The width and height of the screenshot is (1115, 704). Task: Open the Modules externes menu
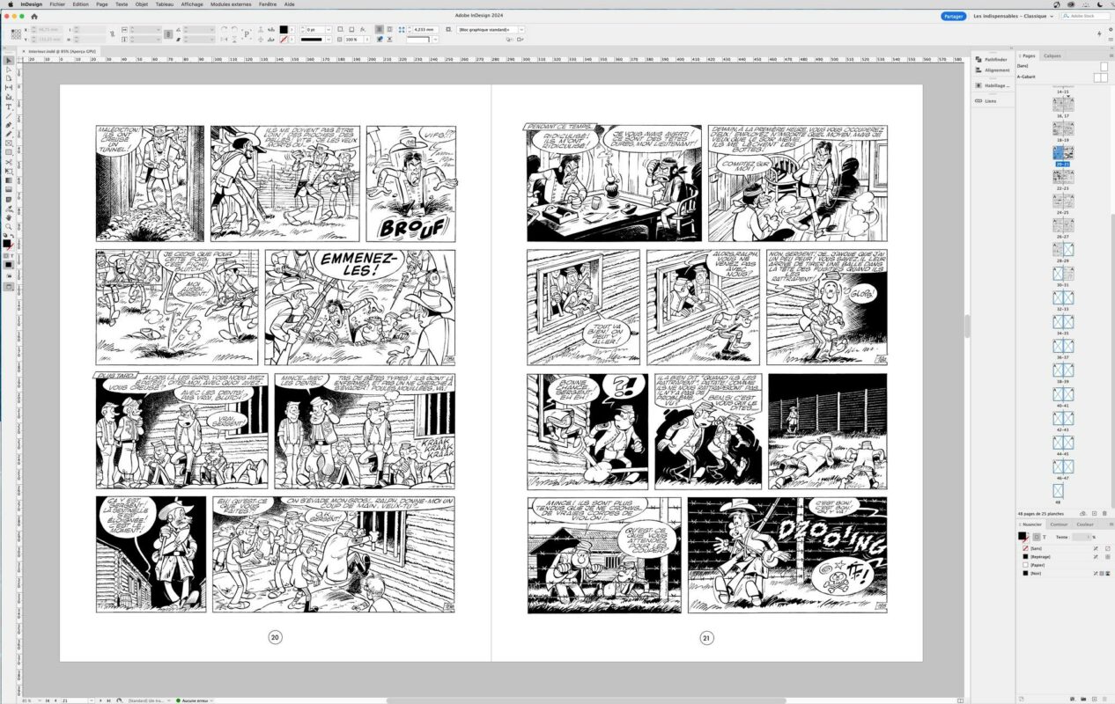click(x=231, y=4)
